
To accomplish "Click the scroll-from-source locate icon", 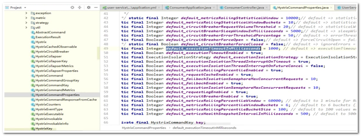I will click(73, 7).
